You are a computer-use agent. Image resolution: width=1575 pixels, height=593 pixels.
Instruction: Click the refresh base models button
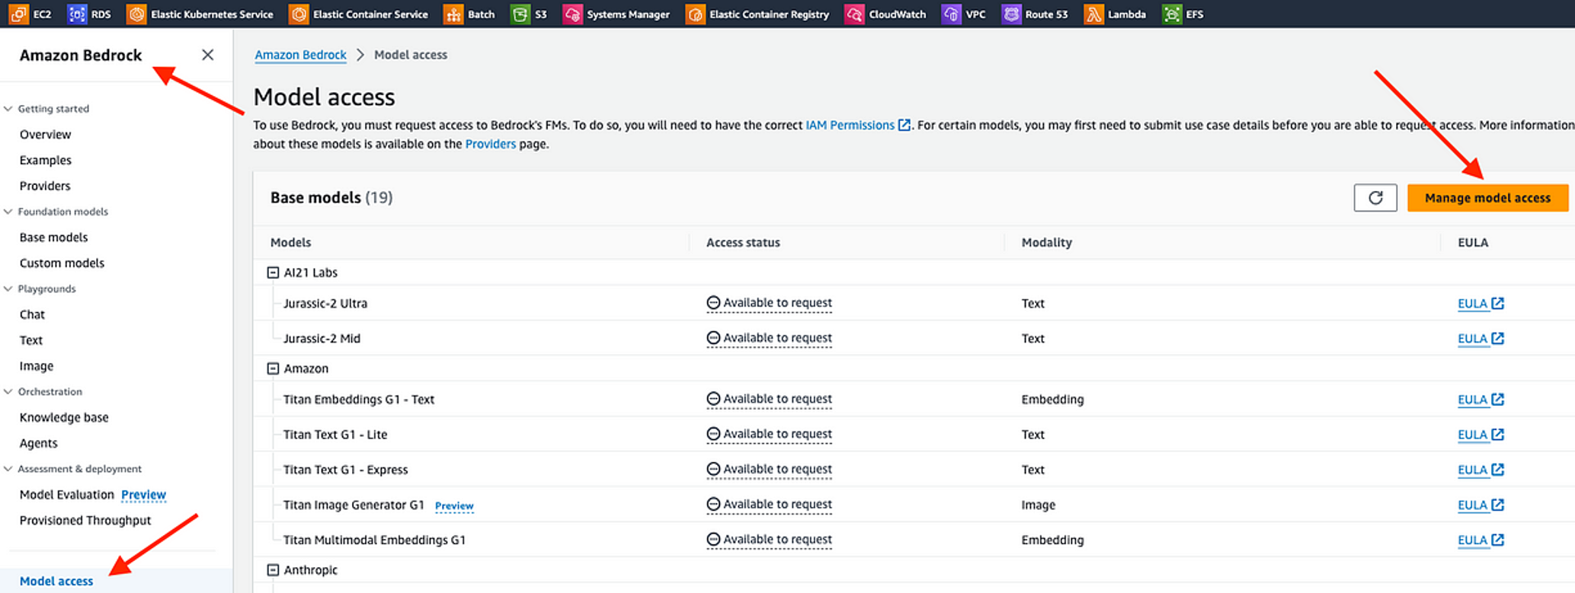(x=1375, y=198)
